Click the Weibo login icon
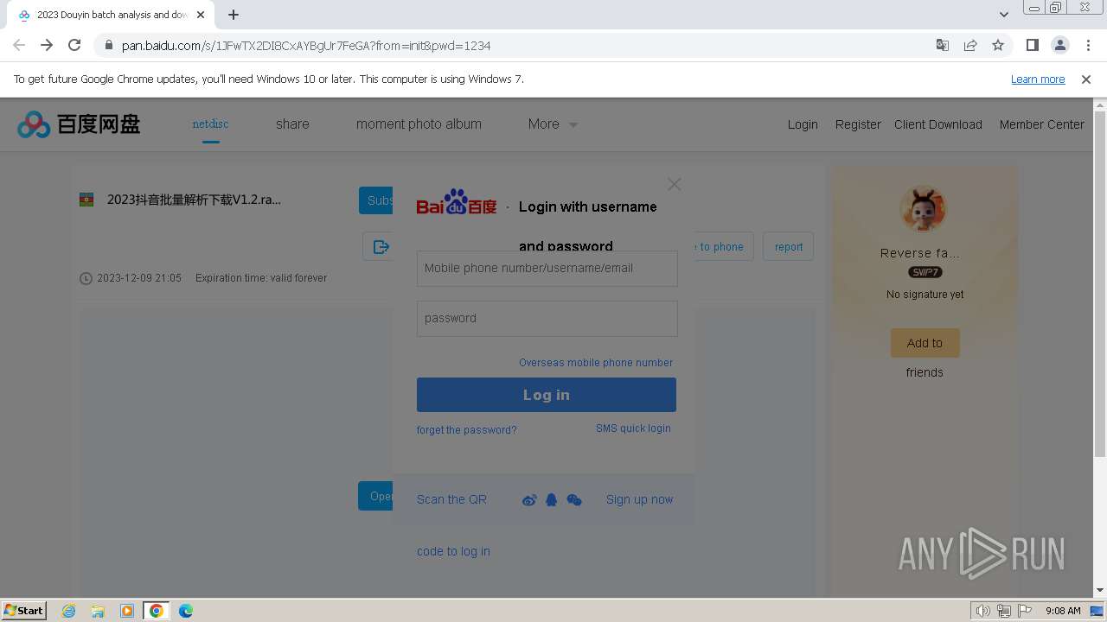The height and width of the screenshot is (622, 1107). tap(529, 499)
